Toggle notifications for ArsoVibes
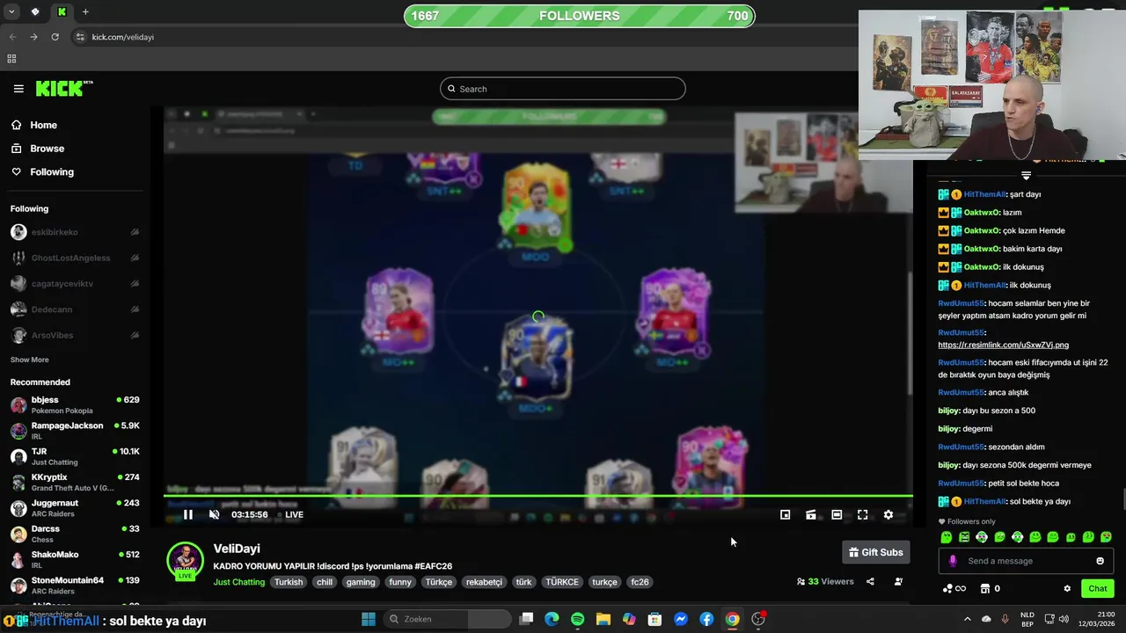The width and height of the screenshot is (1126, 633). pyautogui.click(x=135, y=335)
